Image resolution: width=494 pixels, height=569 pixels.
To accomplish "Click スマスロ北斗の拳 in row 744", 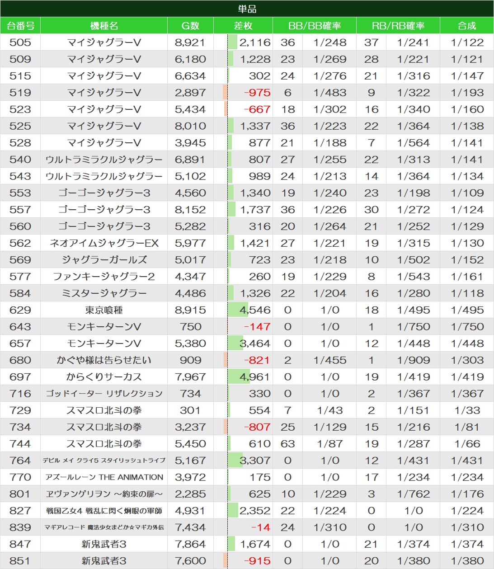I will pos(104,444).
